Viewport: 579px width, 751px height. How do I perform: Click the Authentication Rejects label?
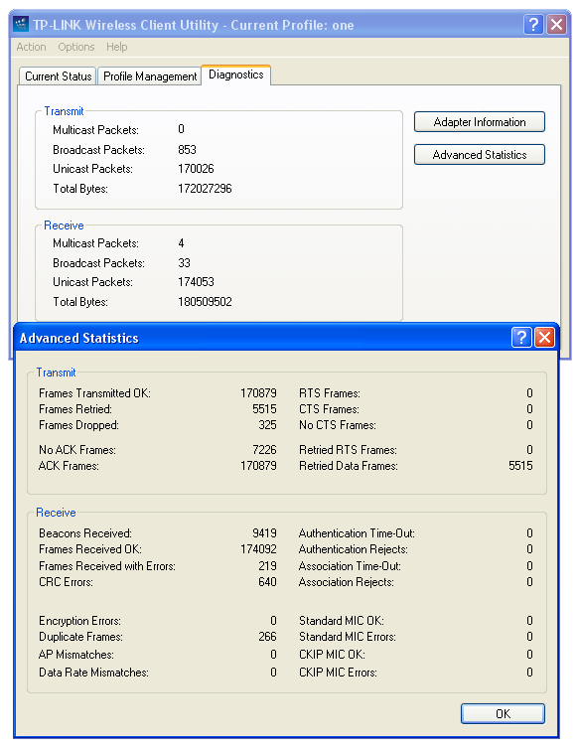pyautogui.click(x=354, y=549)
